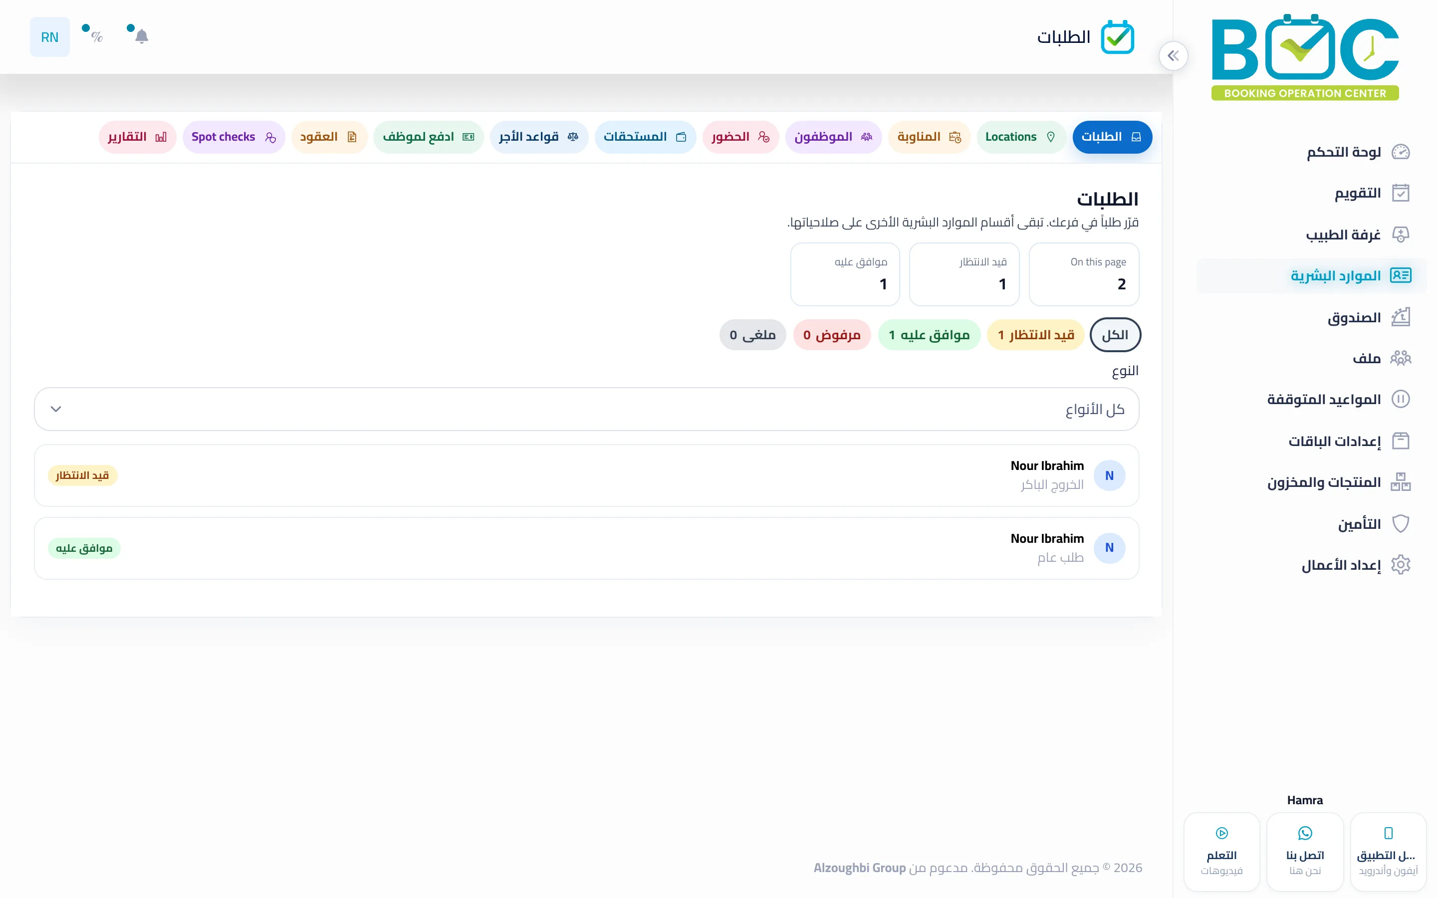The width and height of the screenshot is (1437, 898).
Task: Expand the كل الأنواع type dropdown
Action: pyautogui.click(x=586, y=409)
